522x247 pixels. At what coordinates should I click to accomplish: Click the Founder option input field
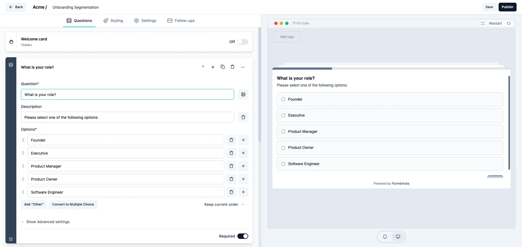coord(126,140)
